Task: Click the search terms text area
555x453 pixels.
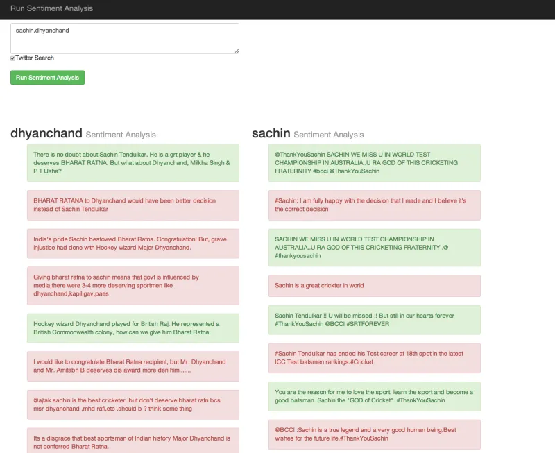Action: 125,38
